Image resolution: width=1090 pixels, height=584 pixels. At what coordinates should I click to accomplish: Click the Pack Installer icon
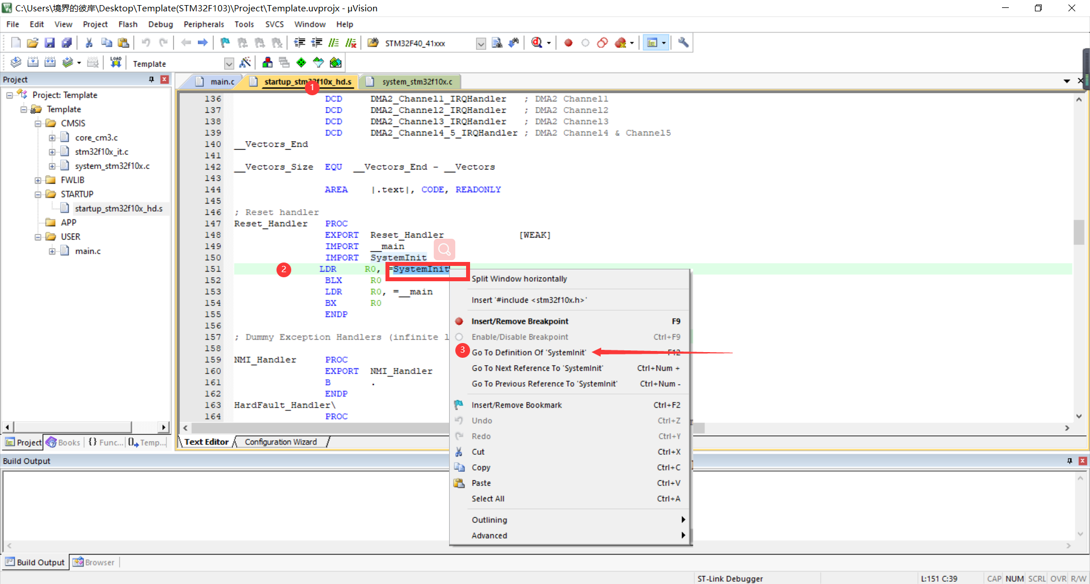(336, 62)
